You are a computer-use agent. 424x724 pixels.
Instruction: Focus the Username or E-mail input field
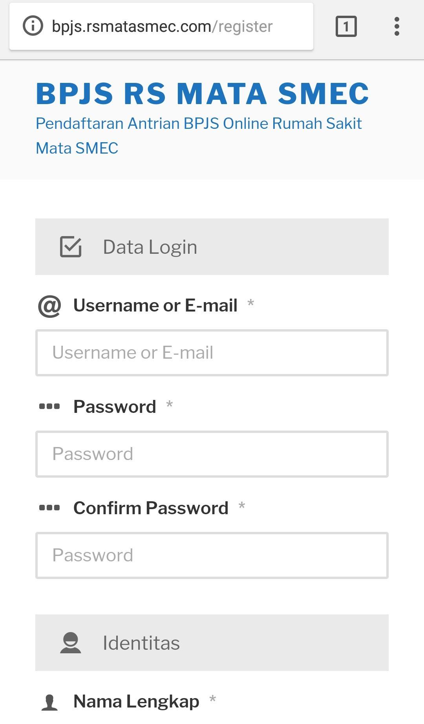212,353
